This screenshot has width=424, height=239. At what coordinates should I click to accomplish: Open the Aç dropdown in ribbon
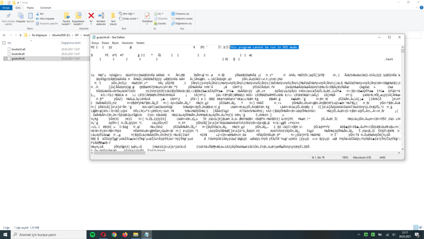(159, 14)
